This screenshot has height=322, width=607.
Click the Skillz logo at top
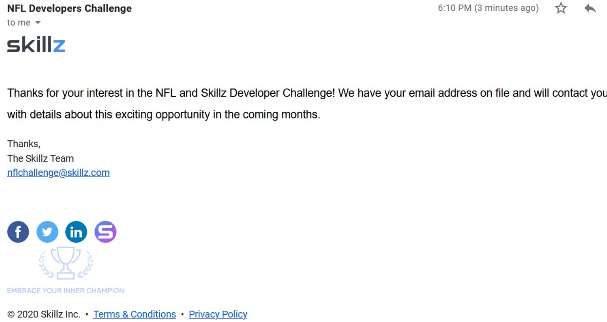pyautogui.click(x=36, y=45)
